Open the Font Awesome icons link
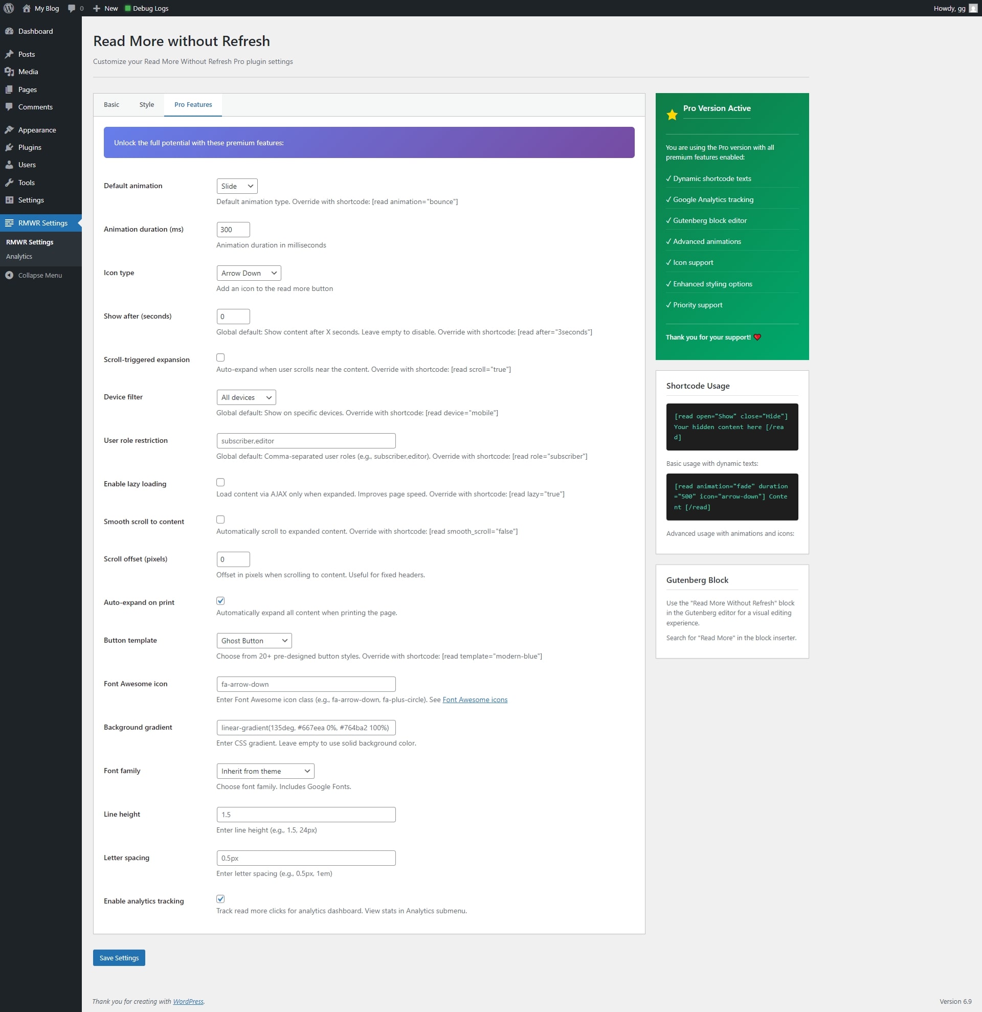The width and height of the screenshot is (982, 1012). pyautogui.click(x=475, y=700)
